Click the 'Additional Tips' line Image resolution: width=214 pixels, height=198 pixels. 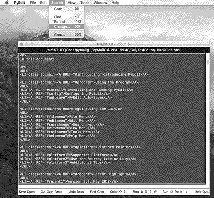[x=65, y=162]
